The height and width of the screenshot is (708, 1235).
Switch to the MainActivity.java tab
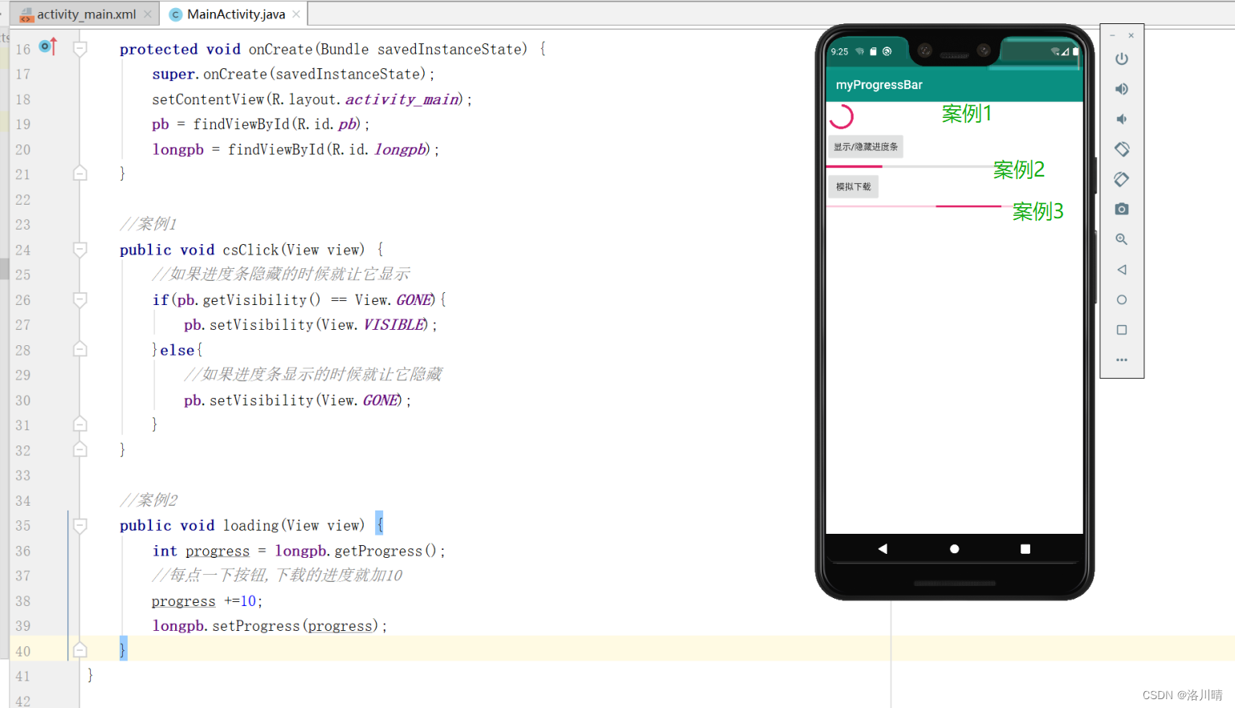232,14
